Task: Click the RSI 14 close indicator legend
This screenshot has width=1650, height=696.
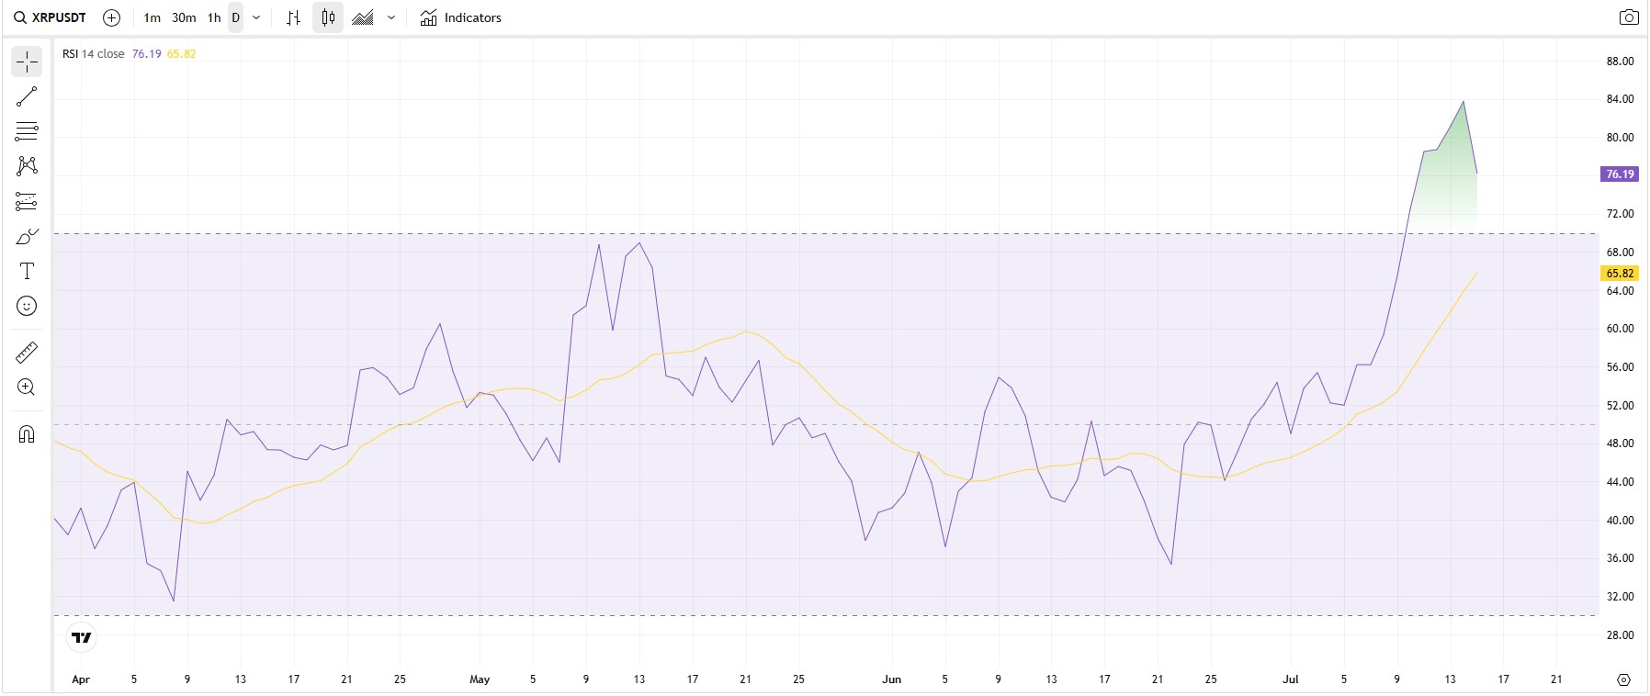Action: 93,54
